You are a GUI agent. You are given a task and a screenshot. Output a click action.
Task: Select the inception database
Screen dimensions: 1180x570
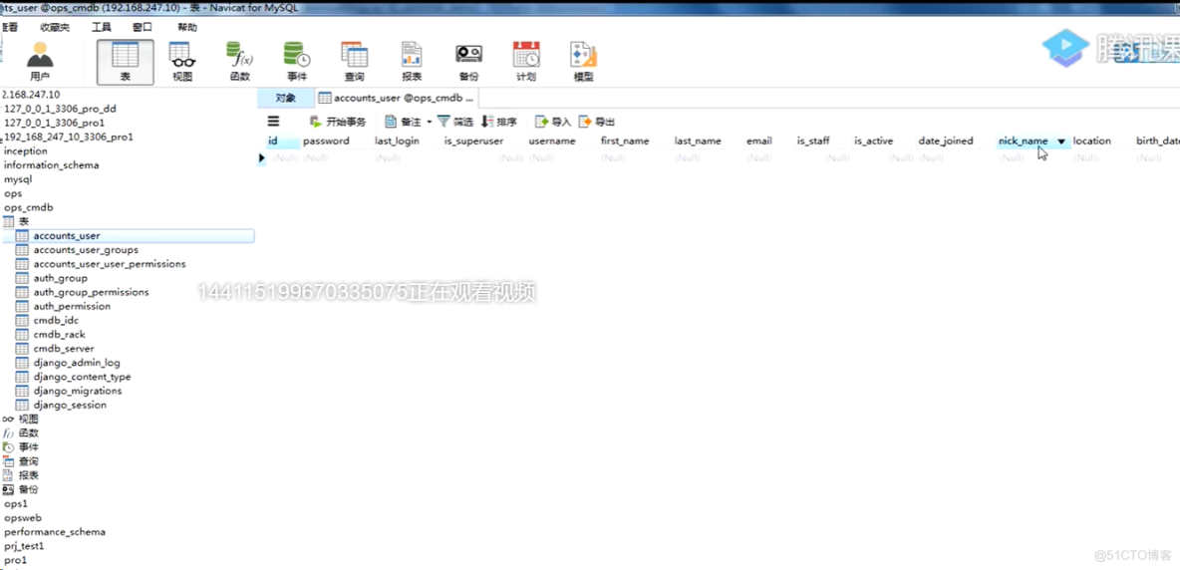pyautogui.click(x=26, y=150)
